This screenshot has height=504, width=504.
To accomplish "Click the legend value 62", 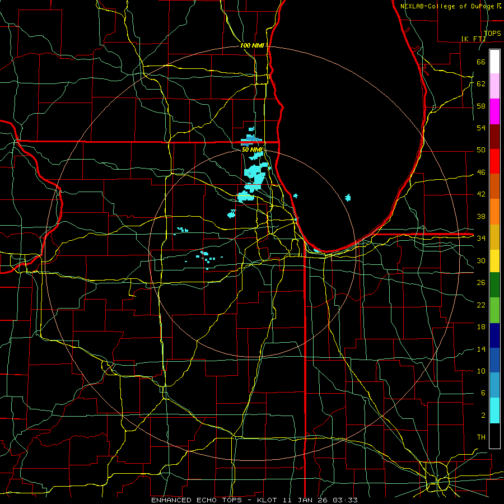I will [481, 84].
